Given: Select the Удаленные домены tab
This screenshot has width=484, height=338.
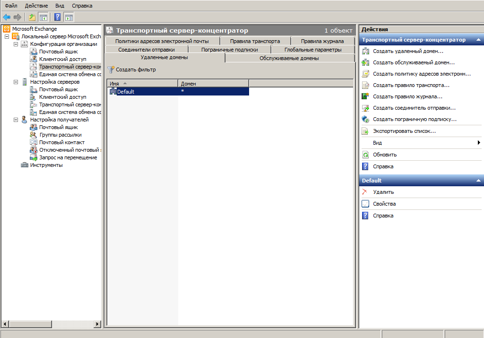Looking at the screenshot, I should [164, 57].
